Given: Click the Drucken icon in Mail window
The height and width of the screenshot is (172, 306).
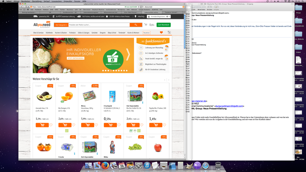Looking at the screenshot, I should (x=210, y=7).
